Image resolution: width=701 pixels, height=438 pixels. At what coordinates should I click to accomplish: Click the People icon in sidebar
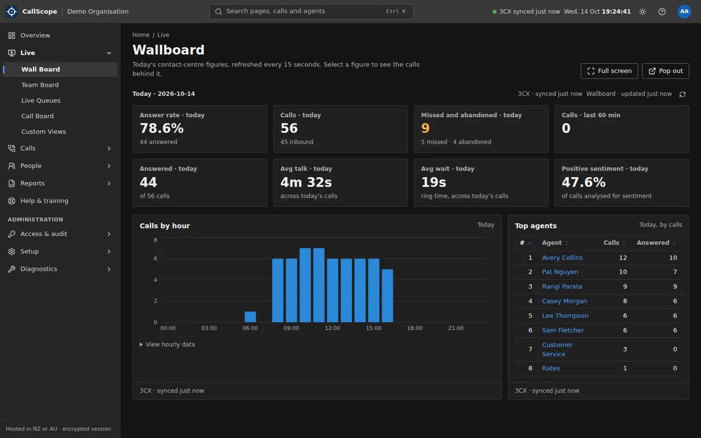[x=12, y=166]
